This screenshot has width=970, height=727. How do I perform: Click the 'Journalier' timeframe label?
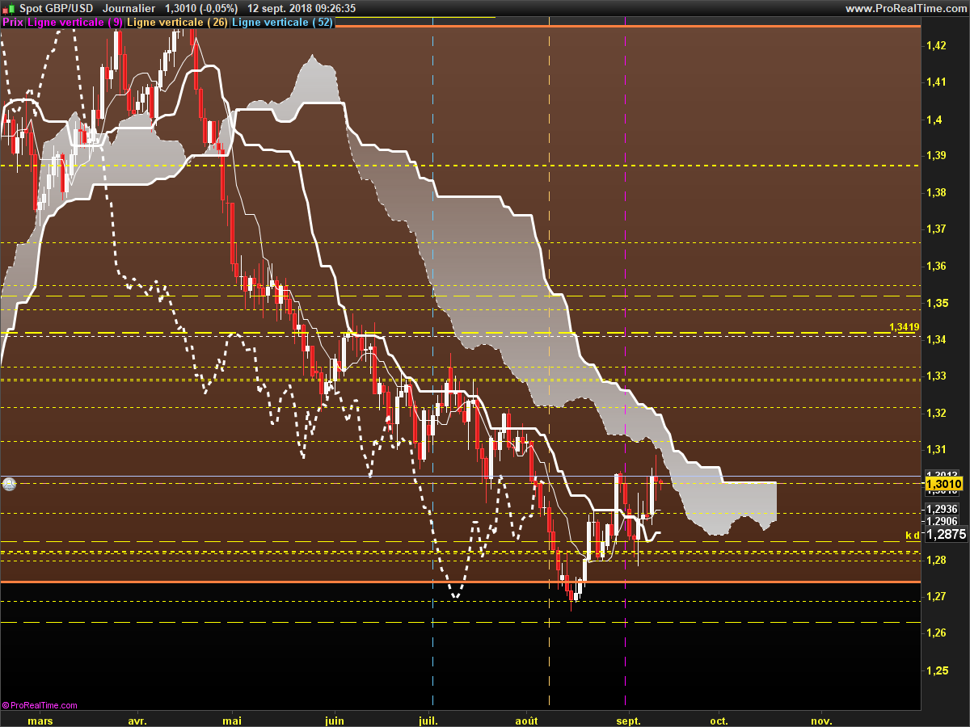[x=129, y=8]
